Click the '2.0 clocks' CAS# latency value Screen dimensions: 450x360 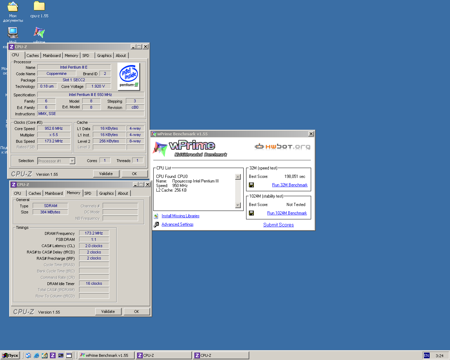click(x=94, y=246)
